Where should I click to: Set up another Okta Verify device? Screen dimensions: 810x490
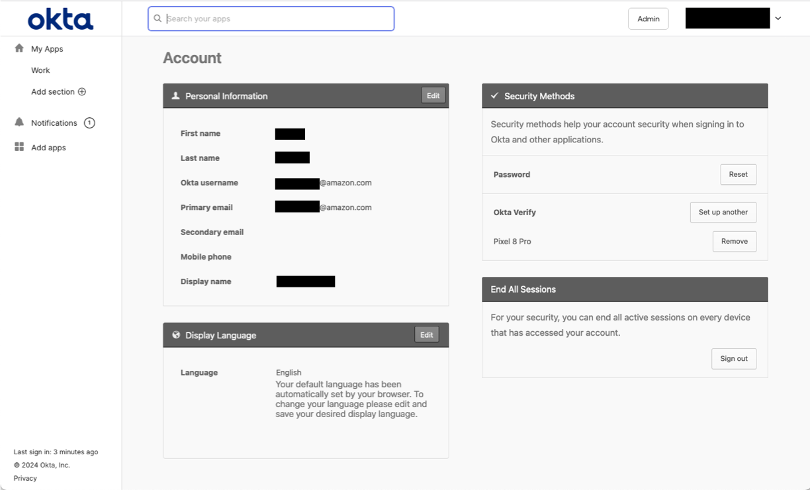(x=723, y=212)
